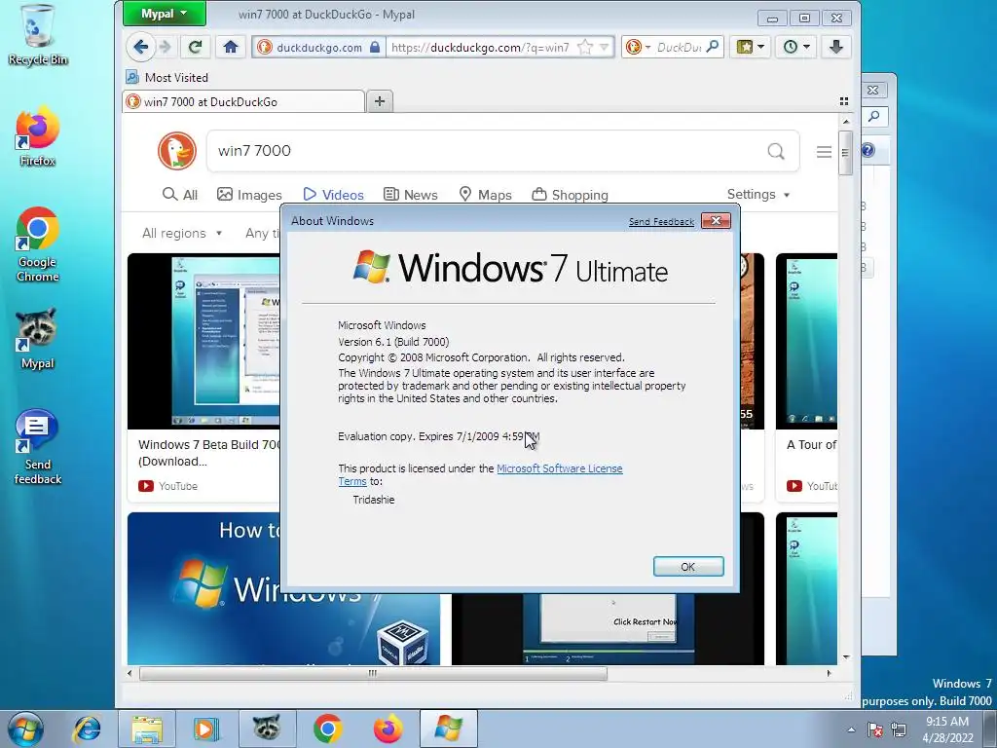The image size is (997, 748).
Task: Open the DuckDuckGo Settings dropdown
Action: 757,195
